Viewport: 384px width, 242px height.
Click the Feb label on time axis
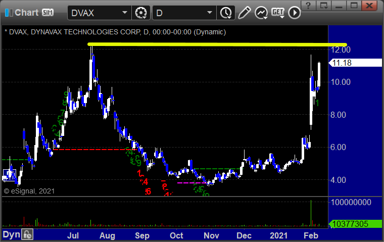point(311,235)
